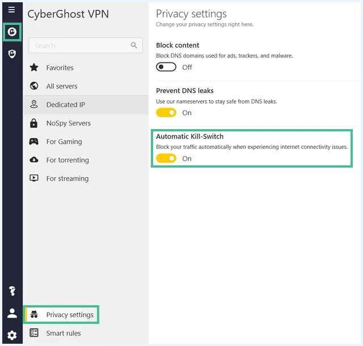Choose For streaming servers

click(86, 178)
